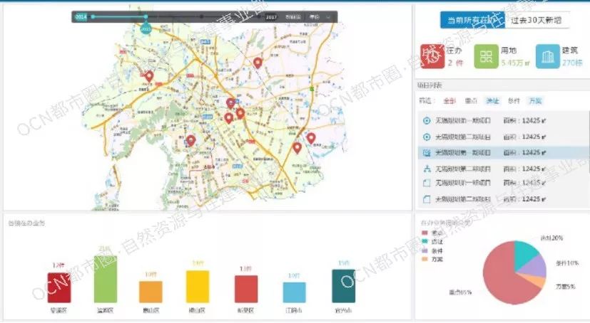Filter the project list by 方案

click(x=535, y=101)
